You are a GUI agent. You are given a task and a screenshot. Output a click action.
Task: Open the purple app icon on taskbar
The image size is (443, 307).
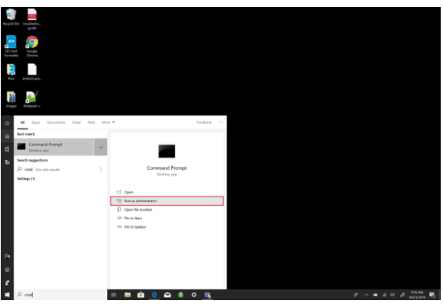[x=208, y=295]
